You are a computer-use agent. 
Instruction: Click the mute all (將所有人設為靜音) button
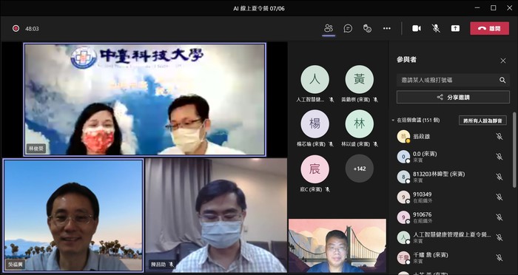(x=482, y=120)
